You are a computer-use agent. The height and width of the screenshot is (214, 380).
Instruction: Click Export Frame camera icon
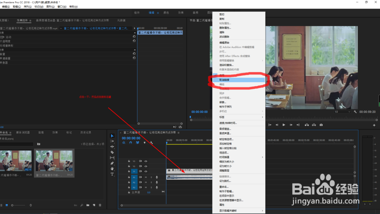[x=321, y=125]
